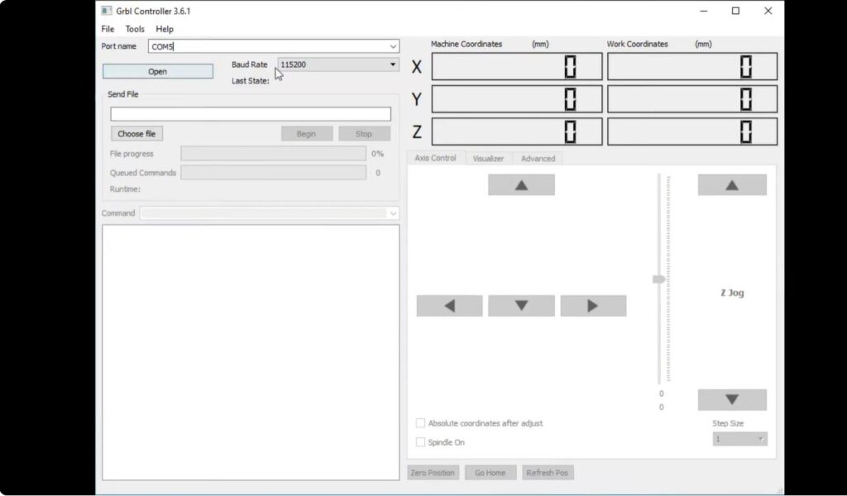This screenshot has height=496, width=847.
Task: Enable Absolute coordinates after adjust
Action: (420, 422)
